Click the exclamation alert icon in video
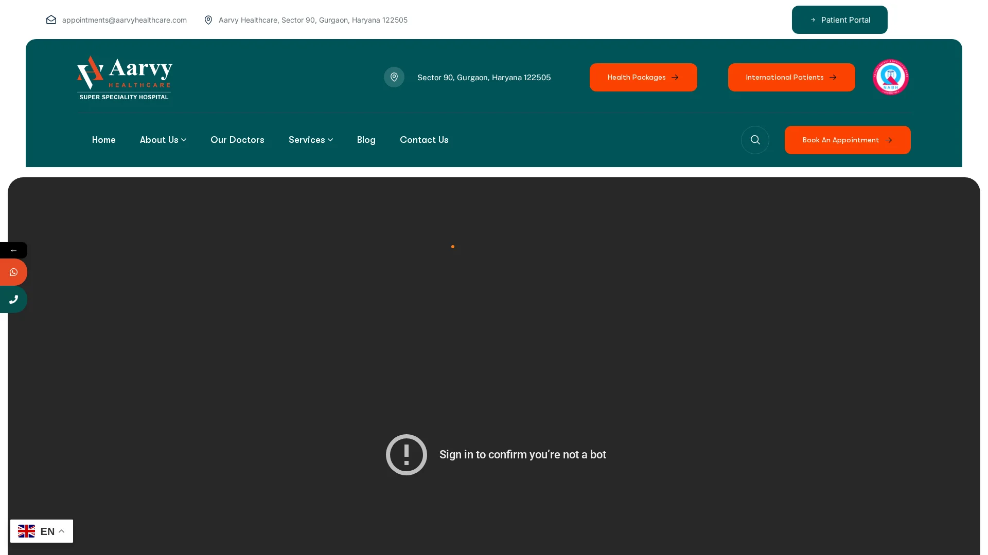Screen dimensions: 988x555 click(407, 455)
